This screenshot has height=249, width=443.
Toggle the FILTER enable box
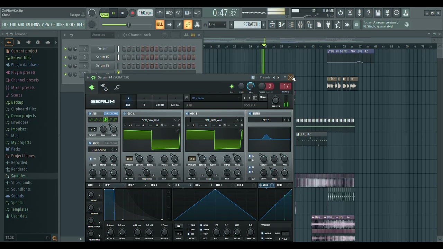pyautogui.click(x=250, y=113)
